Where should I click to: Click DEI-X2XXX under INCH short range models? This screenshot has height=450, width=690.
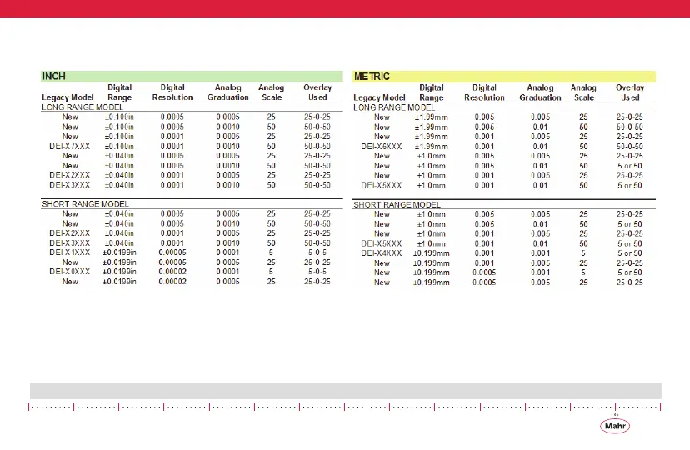pyautogui.click(x=69, y=233)
